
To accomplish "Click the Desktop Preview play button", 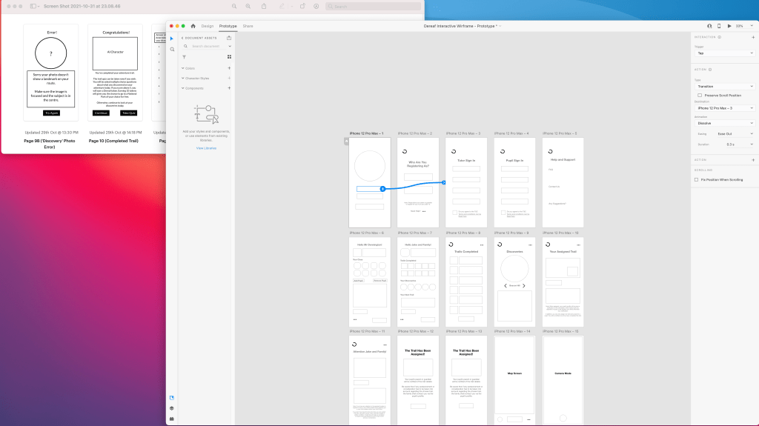I will pyautogui.click(x=728, y=26).
